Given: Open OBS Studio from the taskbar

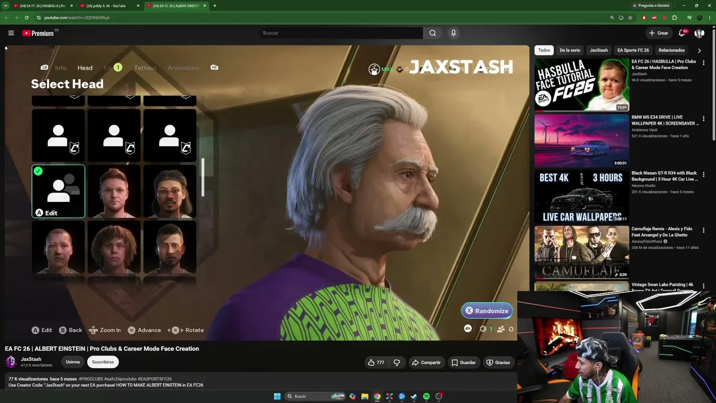Looking at the screenshot, I should [439, 396].
